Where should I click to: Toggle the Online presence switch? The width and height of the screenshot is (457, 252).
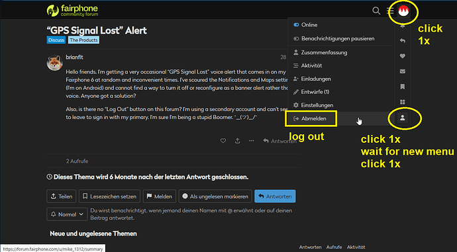(x=296, y=24)
